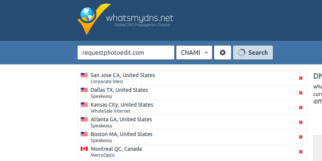322x161 pixels.
Task: Select the Kansas City WholeSale Internet row
Action: tap(192, 107)
